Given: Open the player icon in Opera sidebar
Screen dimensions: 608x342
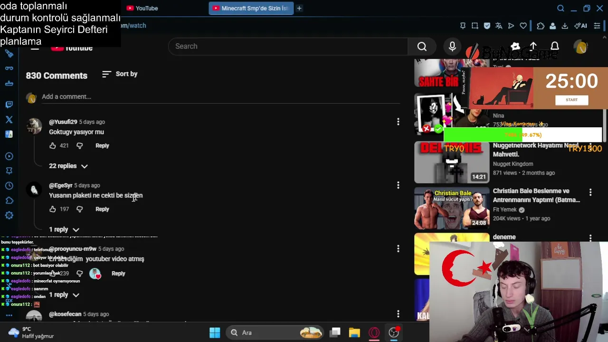Looking at the screenshot, I should pos(9,156).
